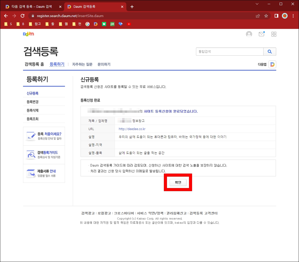This screenshot has width=299, height=262.
Task: Click the 다음앱 D icon near tabs row
Action: [x=272, y=64]
